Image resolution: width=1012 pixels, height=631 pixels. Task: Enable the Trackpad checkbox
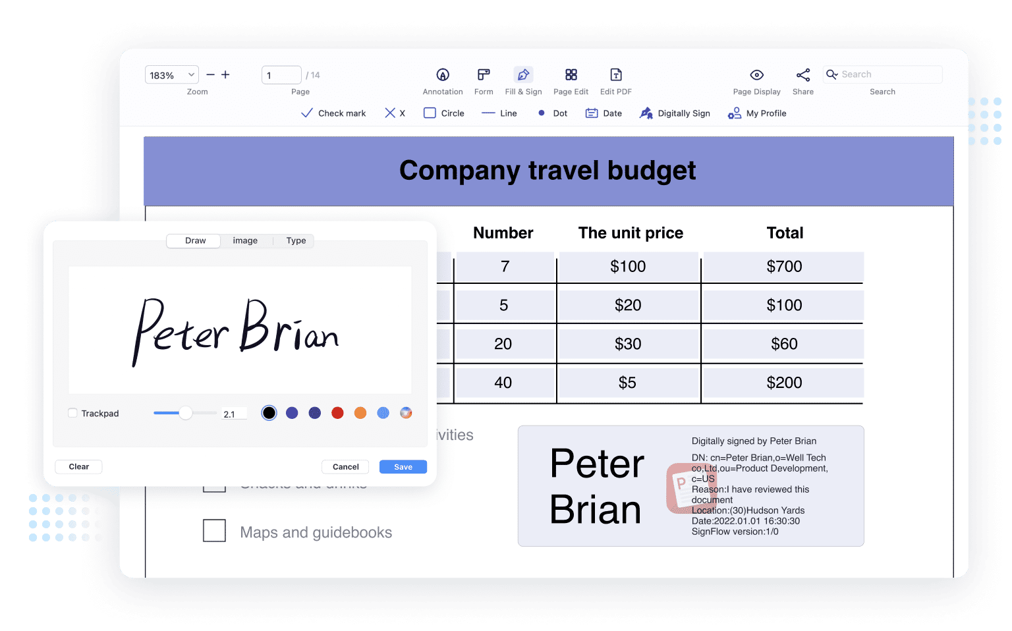click(73, 413)
